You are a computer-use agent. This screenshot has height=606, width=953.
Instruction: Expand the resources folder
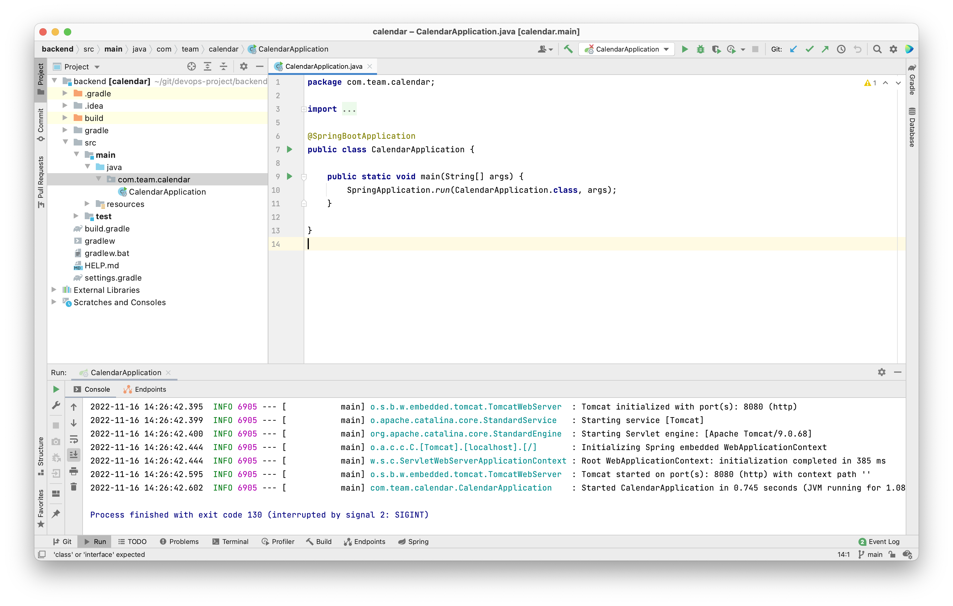click(x=87, y=204)
